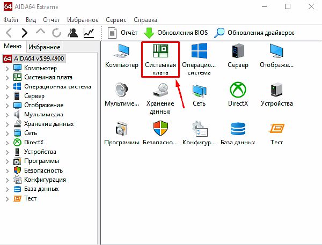Go back with the left arrow toolbar button
322x245 pixels.
pos(9,33)
